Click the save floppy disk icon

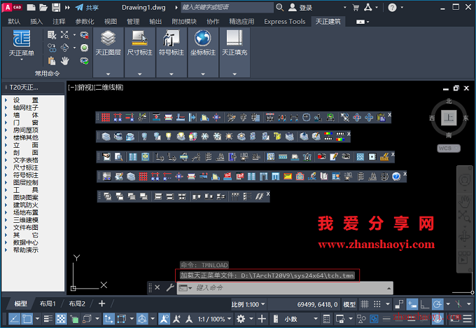click(56, 7)
